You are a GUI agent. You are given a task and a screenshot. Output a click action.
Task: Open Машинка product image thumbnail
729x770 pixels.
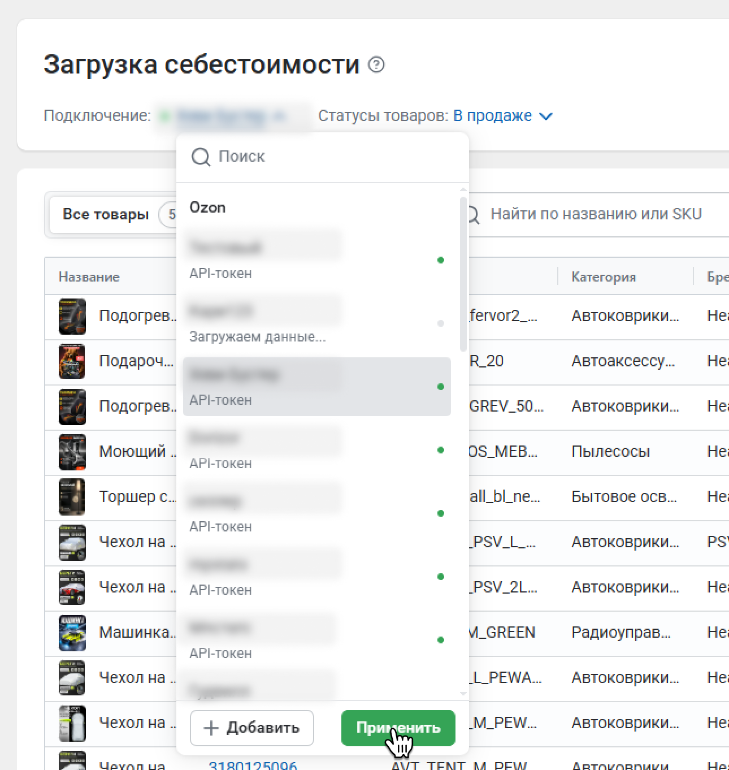pyautogui.click(x=72, y=633)
